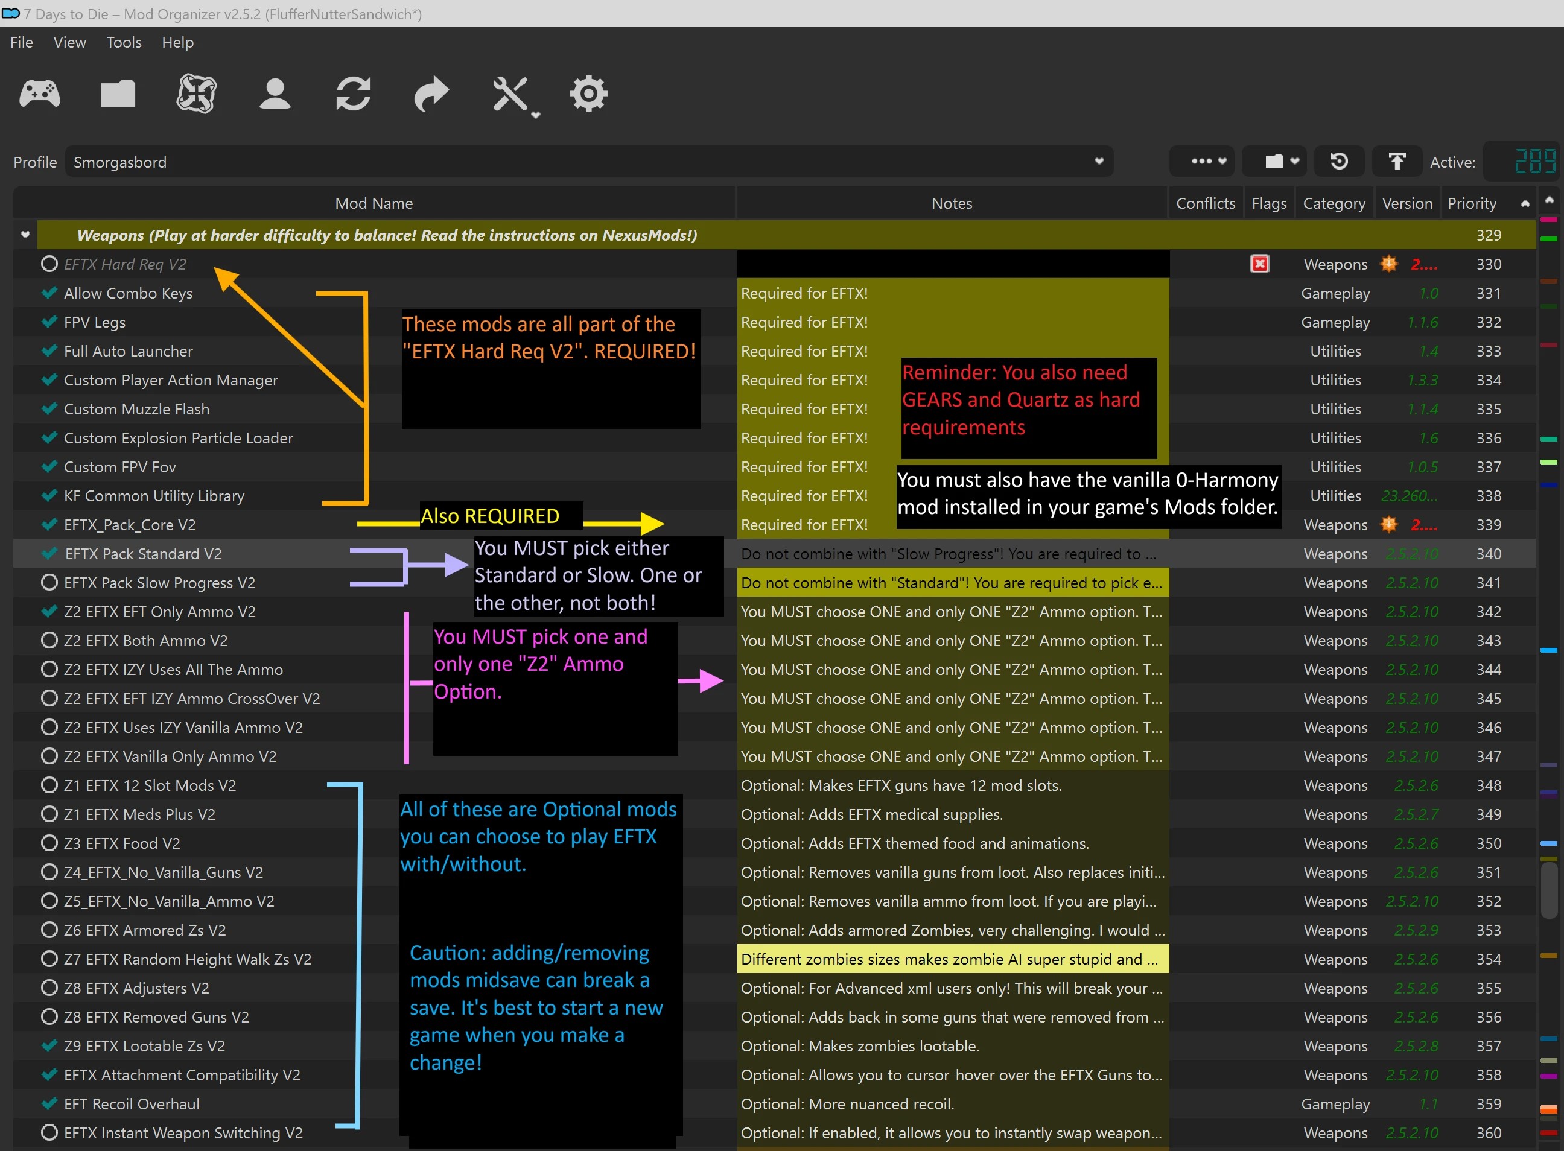
Task: Click the note 'Optional: Adds EFTX medical supplies.'
Action: click(871, 814)
